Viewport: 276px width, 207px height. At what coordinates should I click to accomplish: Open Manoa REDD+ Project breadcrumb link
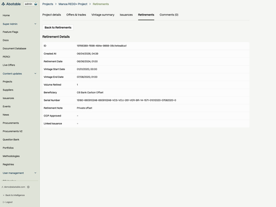click(x=73, y=4)
